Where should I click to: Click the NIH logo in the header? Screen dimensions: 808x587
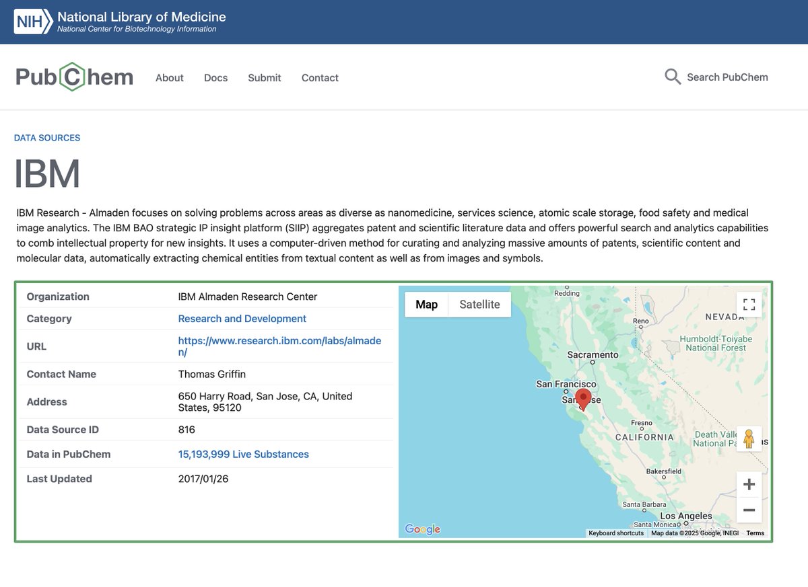(33, 22)
